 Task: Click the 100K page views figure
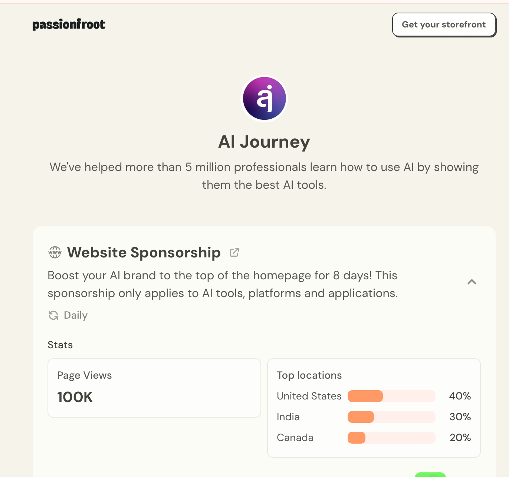75,397
